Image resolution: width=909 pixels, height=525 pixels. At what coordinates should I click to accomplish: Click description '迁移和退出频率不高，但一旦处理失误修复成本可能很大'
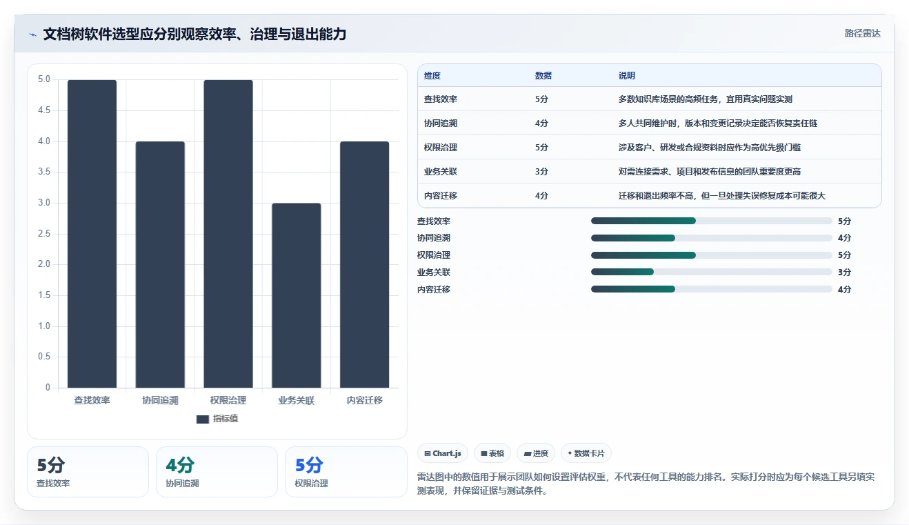(x=722, y=196)
